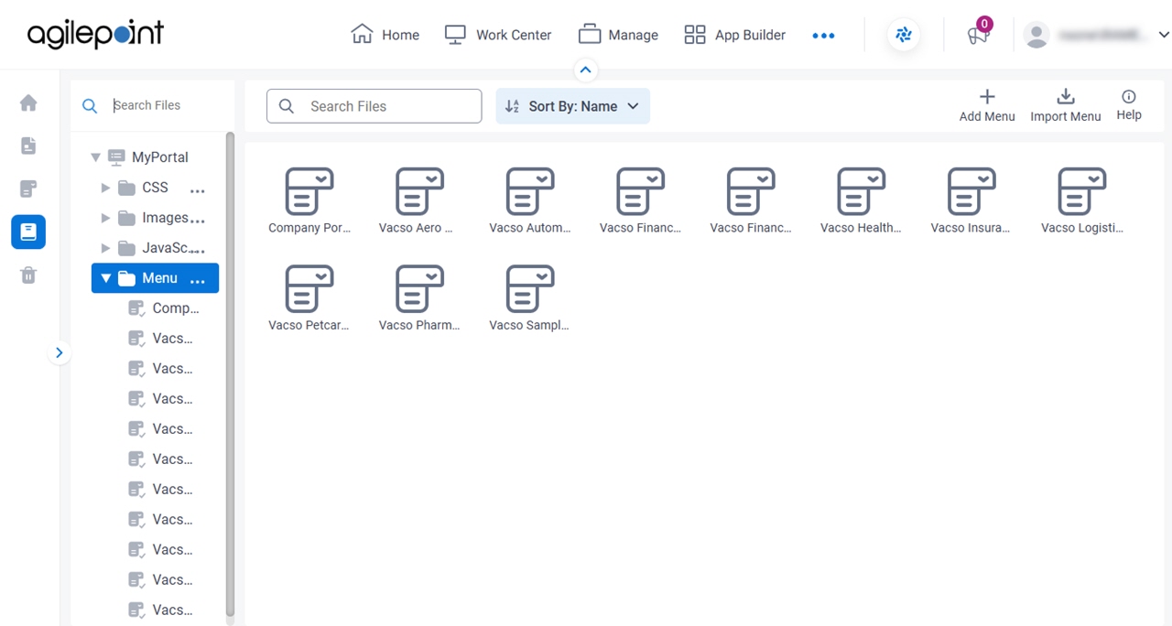Viewport: 1172px width, 626px height.
Task: Click the main Search Files field
Action: pyautogui.click(x=374, y=106)
